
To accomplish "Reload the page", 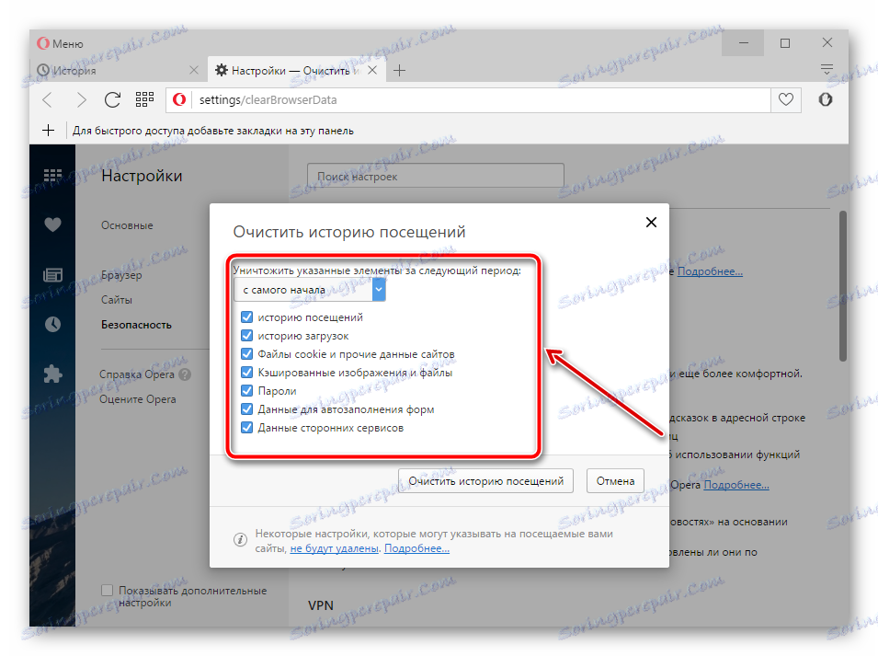I will click(112, 99).
